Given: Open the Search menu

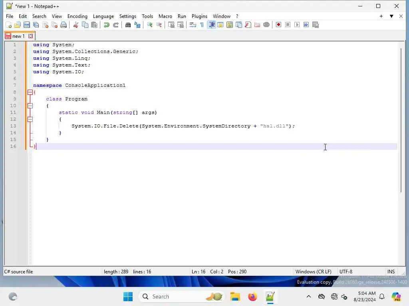Looking at the screenshot, I should tap(39, 16).
